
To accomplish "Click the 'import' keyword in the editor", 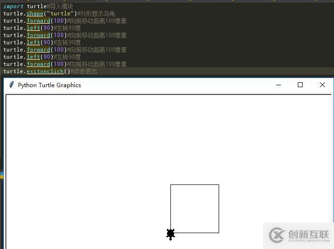I will tap(13, 6).
